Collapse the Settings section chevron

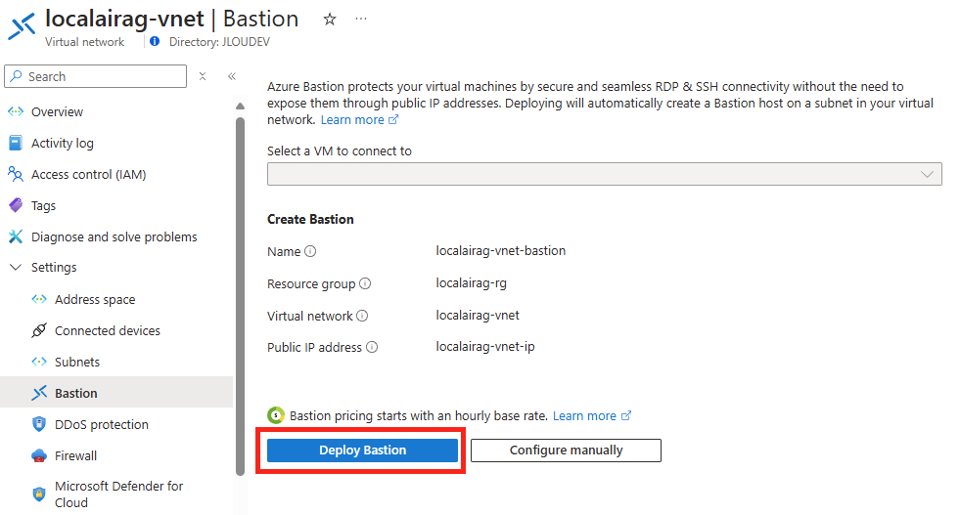(16, 268)
